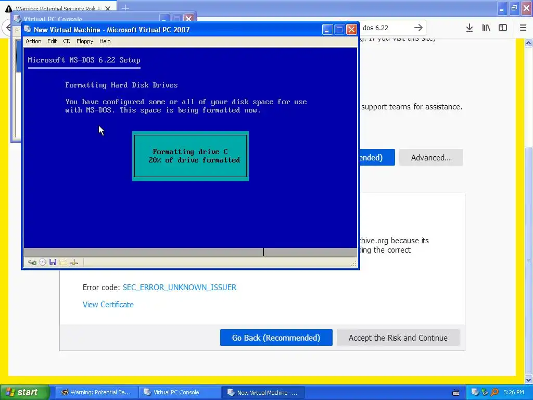
Task: Click the network adapter icon in Virtual PC status bar
Action: pos(74,262)
